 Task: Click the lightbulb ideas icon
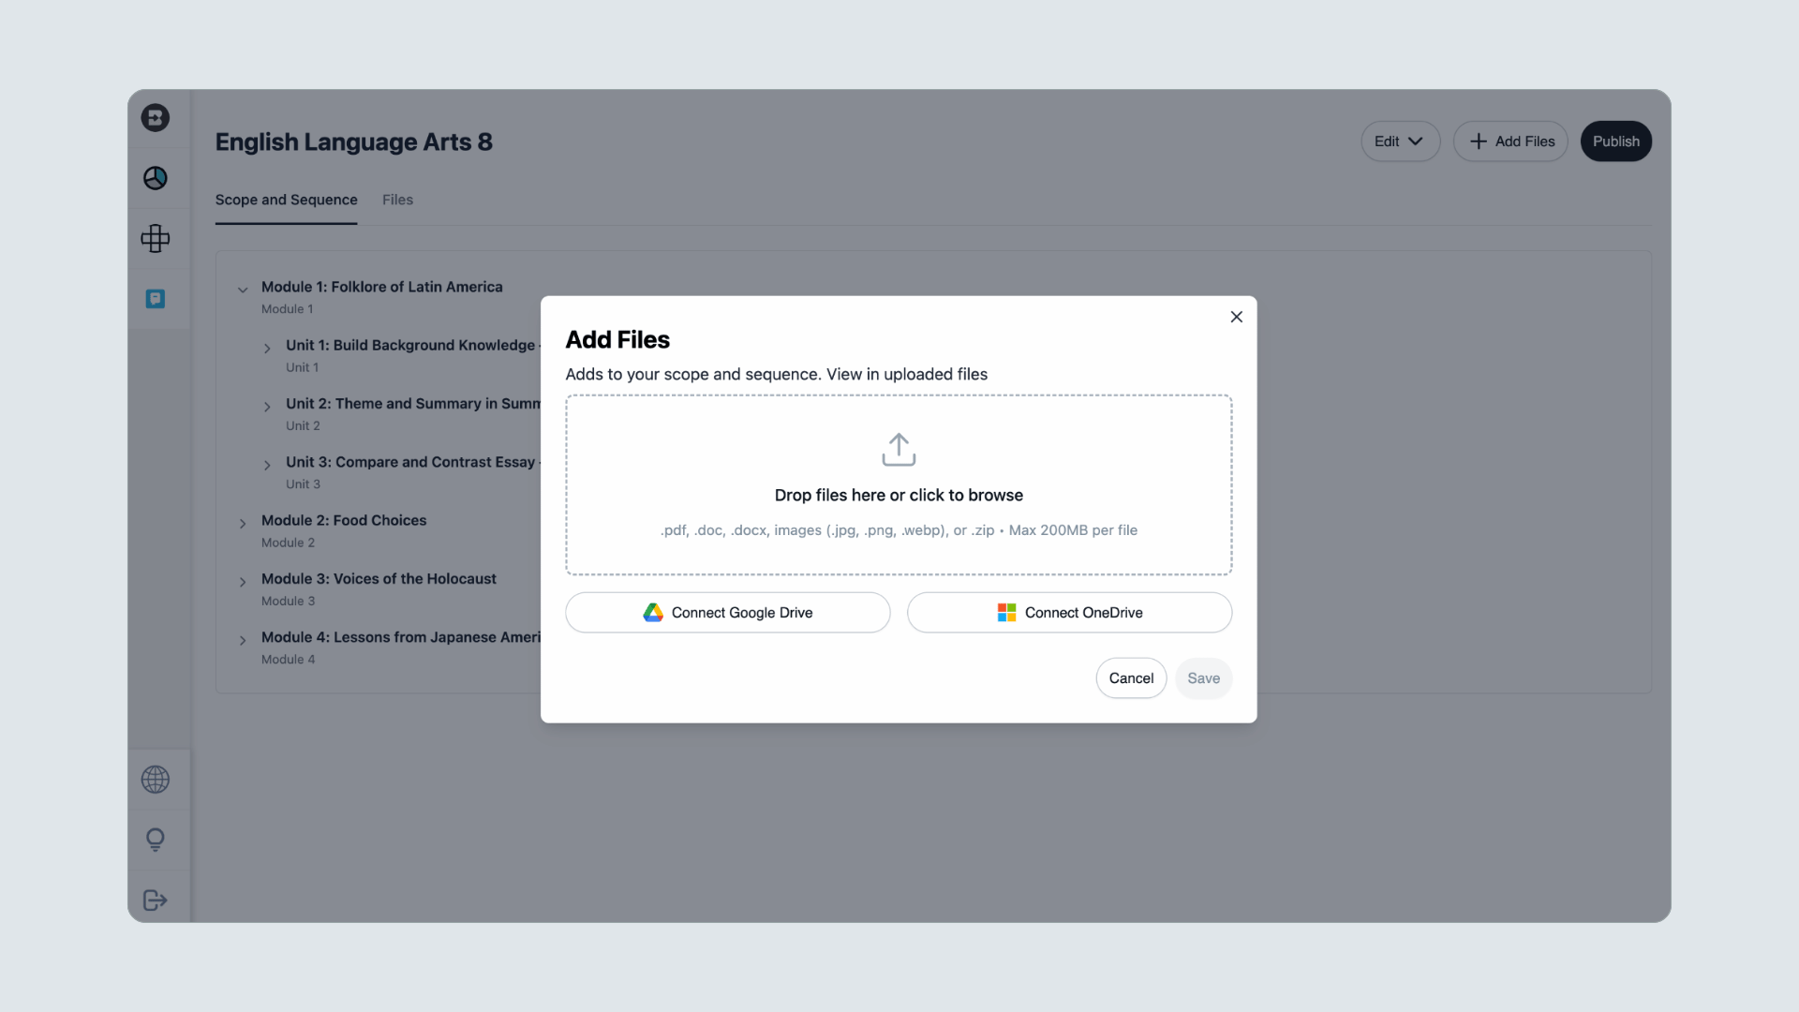(156, 840)
